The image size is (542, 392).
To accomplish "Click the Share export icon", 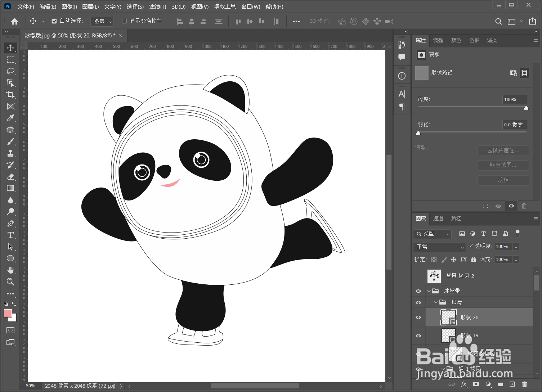I will (x=532, y=21).
